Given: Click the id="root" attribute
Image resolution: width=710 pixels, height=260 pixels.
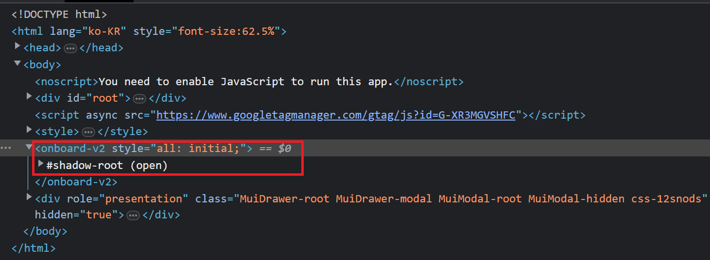Looking at the screenshot, I should (95, 98).
